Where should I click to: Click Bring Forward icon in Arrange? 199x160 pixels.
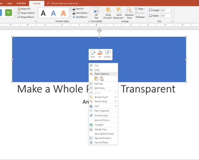click(x=108, y=10)
